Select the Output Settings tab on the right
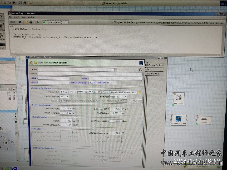Viewport: 227px width, 170px height. [x=153, y=74]
